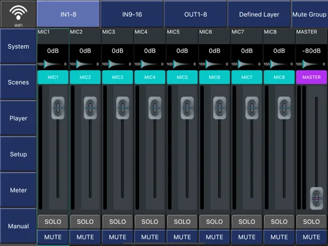Click the MIC5 pan indicator

tap(181, 64)
